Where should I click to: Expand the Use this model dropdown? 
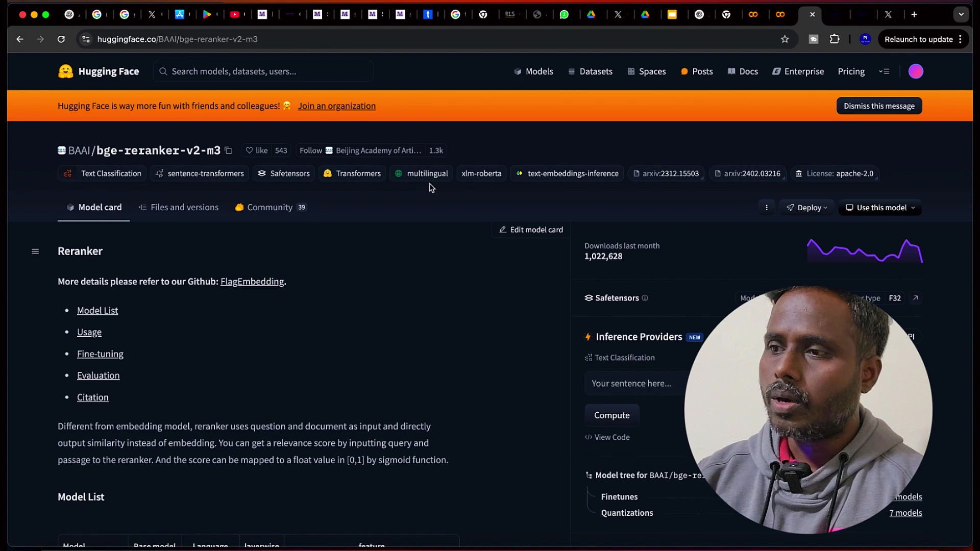point(880,208)
